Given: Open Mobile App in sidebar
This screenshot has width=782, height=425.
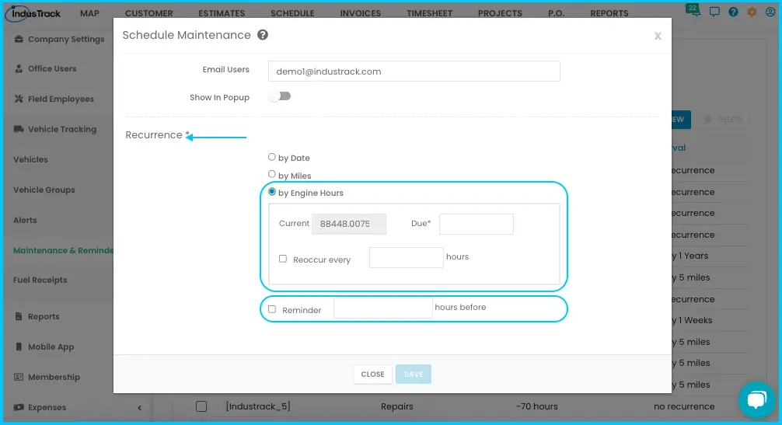Looking at the screenshot, I should coord(51,347).
